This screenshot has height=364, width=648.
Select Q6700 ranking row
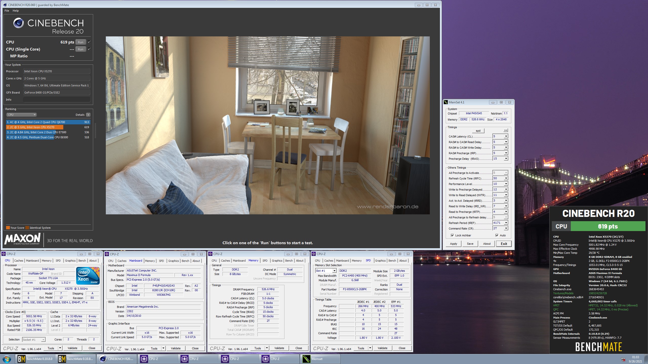pyautogui.click(x=48, y=122)
